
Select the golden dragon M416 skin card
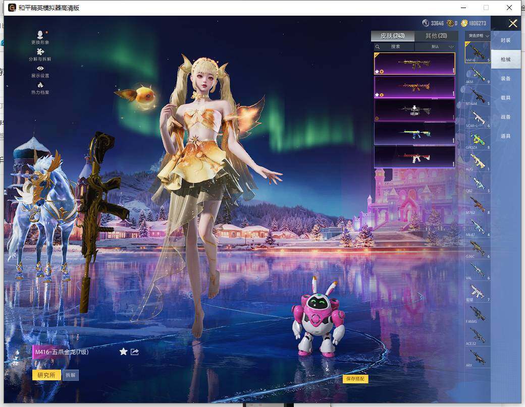pyautogui.click(x=414, y=64)
